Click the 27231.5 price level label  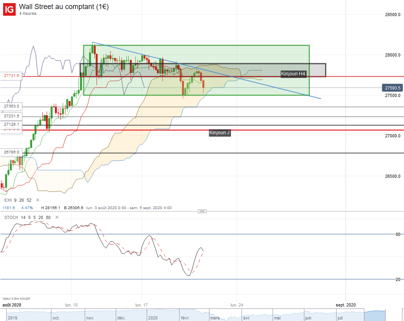11,116
